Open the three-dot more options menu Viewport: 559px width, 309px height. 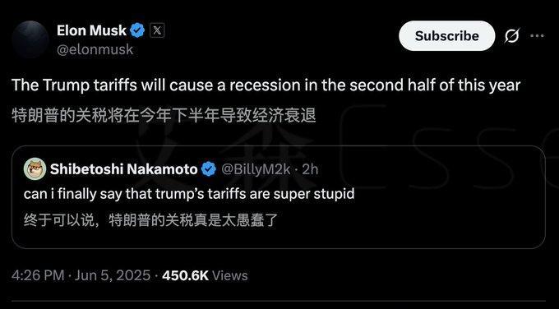[537, 35]
